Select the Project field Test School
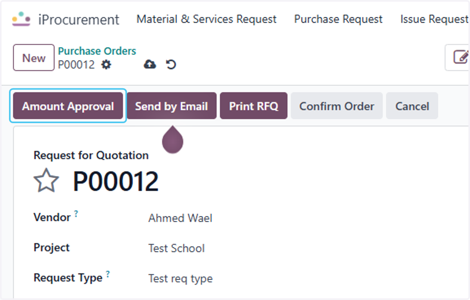470x300 pixels. pos(176,248)
